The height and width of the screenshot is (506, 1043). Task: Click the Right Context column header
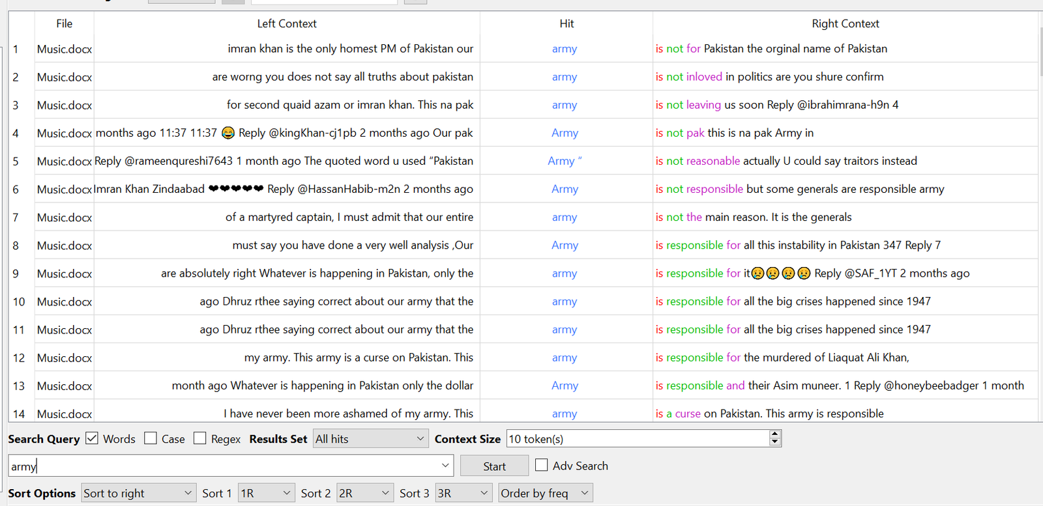pyautogui.click(x=845, y=23)
